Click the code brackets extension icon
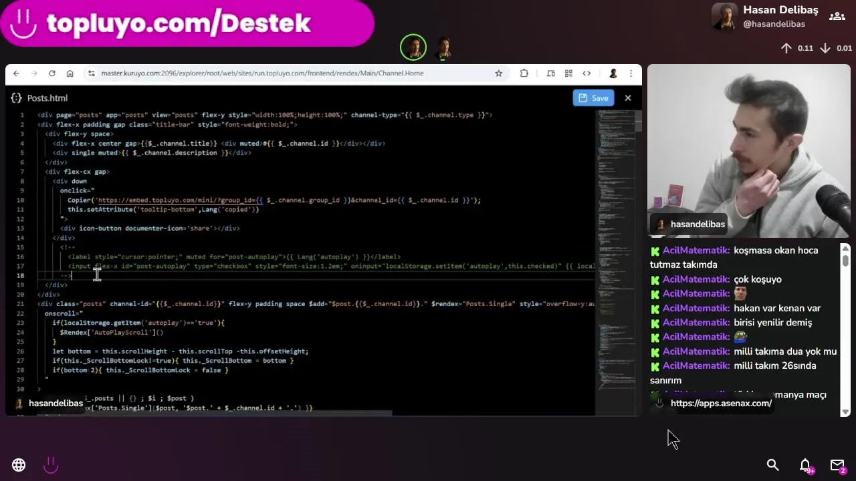856x481 pixels. [586, 73]
